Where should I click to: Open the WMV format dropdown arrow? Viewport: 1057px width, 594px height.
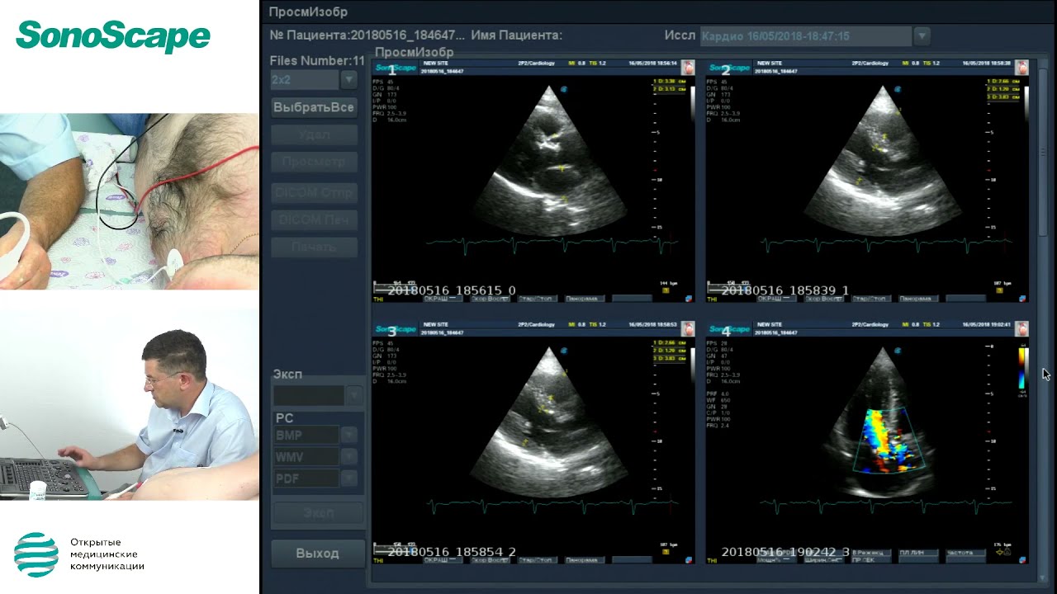pos(348,456)
